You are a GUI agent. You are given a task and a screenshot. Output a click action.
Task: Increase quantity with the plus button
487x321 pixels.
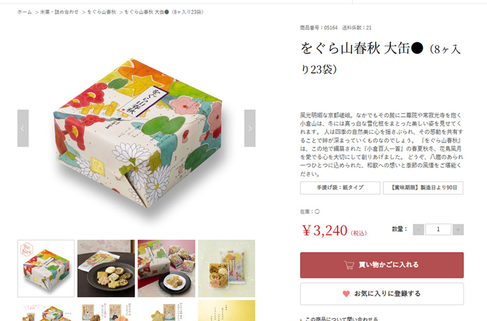(x=458, y=229)
